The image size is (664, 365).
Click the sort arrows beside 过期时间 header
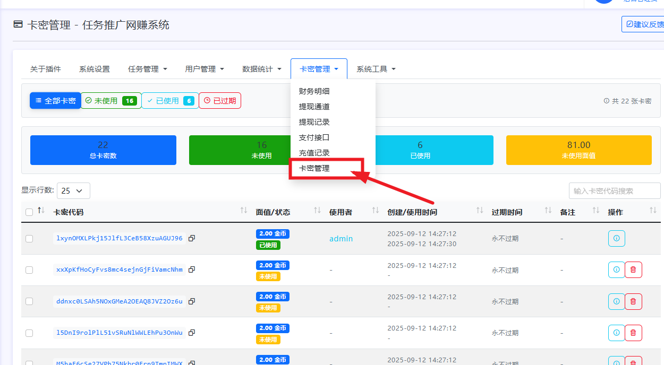pyautogui.click(x=547, y=211)
